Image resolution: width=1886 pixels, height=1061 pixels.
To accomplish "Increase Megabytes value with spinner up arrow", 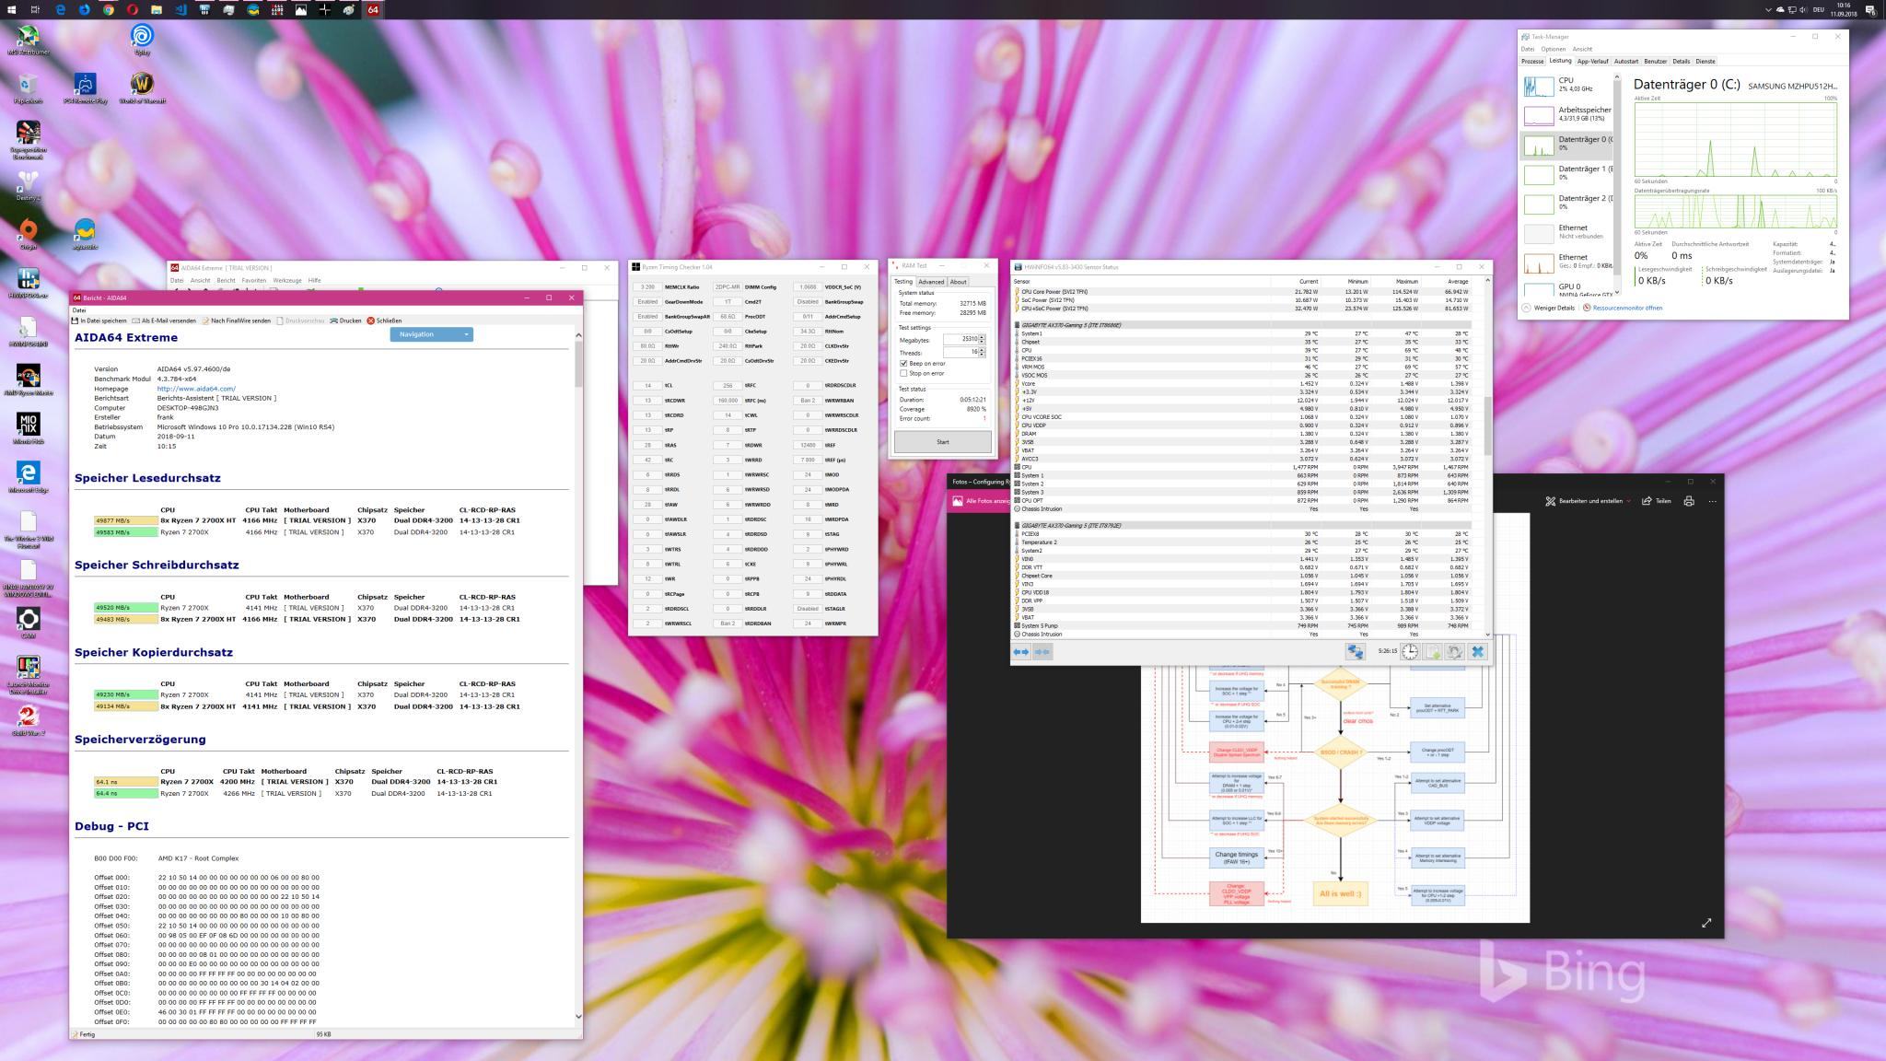I will [x=982, y=337].
